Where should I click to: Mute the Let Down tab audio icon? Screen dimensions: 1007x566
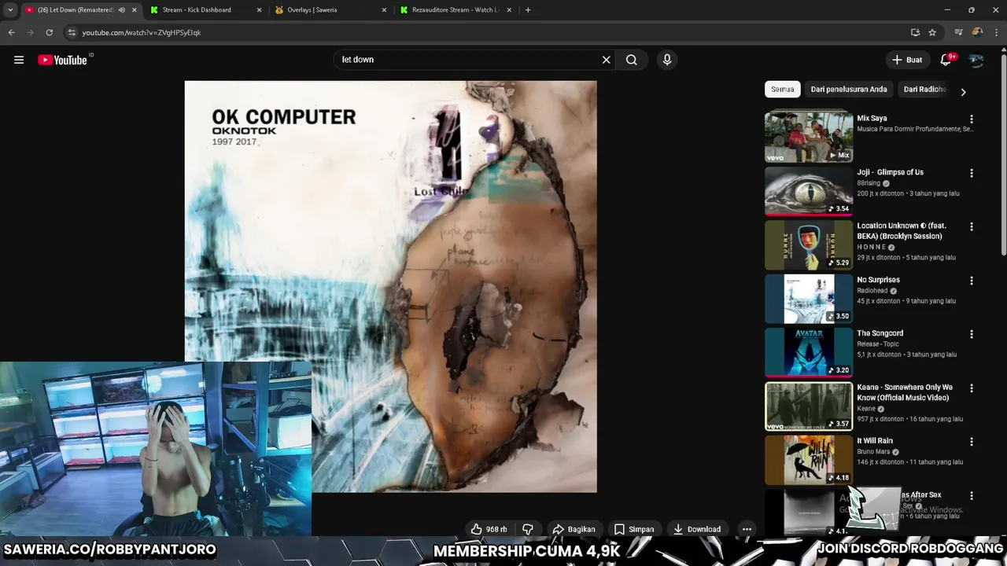coord(121,10)
